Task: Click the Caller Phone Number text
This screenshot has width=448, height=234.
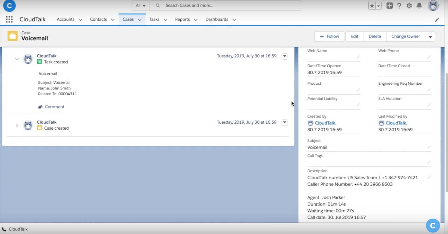Action: pos(350,184)
